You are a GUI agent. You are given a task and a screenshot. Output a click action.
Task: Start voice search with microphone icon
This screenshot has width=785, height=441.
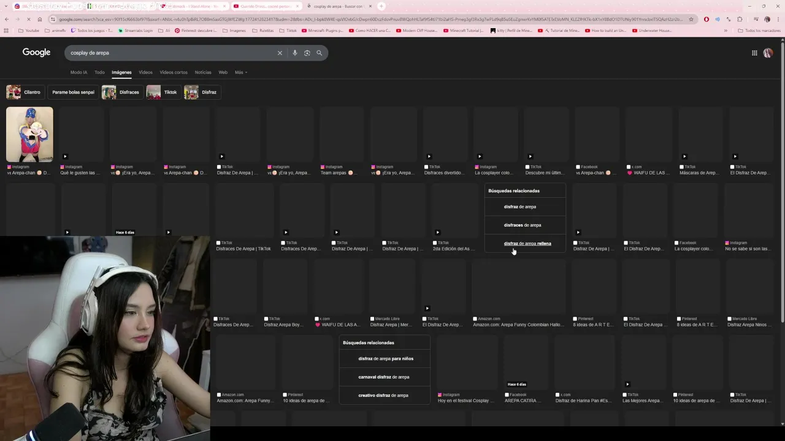[x=294, y=53]
